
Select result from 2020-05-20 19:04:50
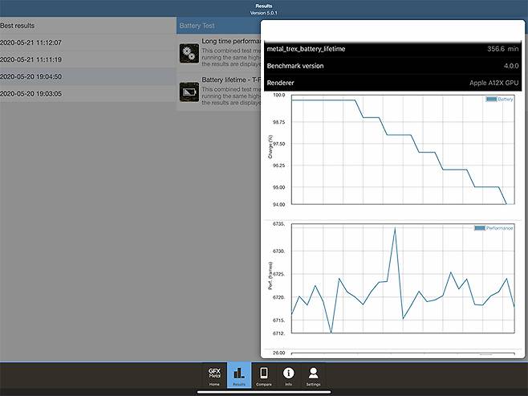click(32, 77)
